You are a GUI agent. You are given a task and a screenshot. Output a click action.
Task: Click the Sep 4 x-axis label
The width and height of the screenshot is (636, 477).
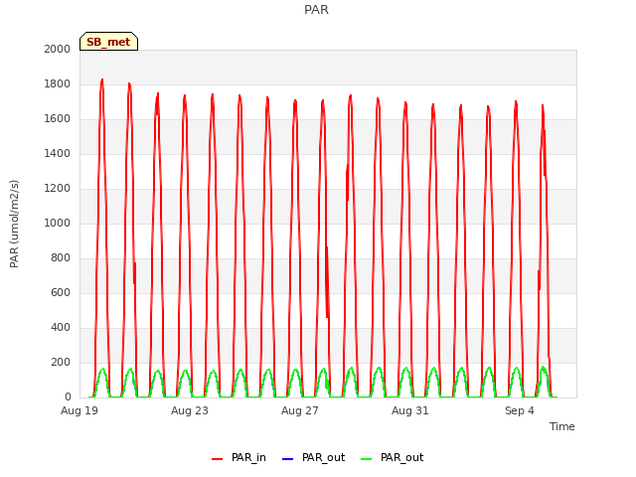coord(520,410)
